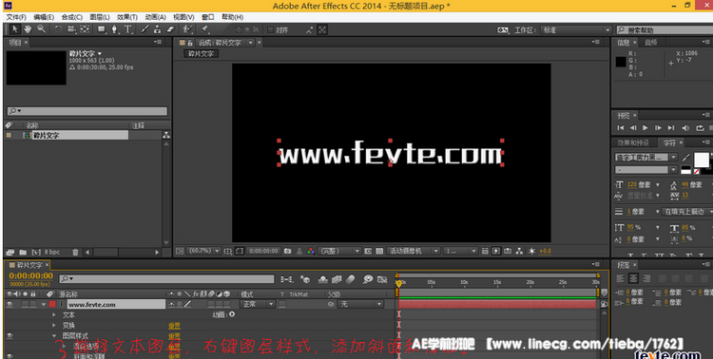
Task: Open the composition flowchart icon in viewer
Action: (519, 251)
